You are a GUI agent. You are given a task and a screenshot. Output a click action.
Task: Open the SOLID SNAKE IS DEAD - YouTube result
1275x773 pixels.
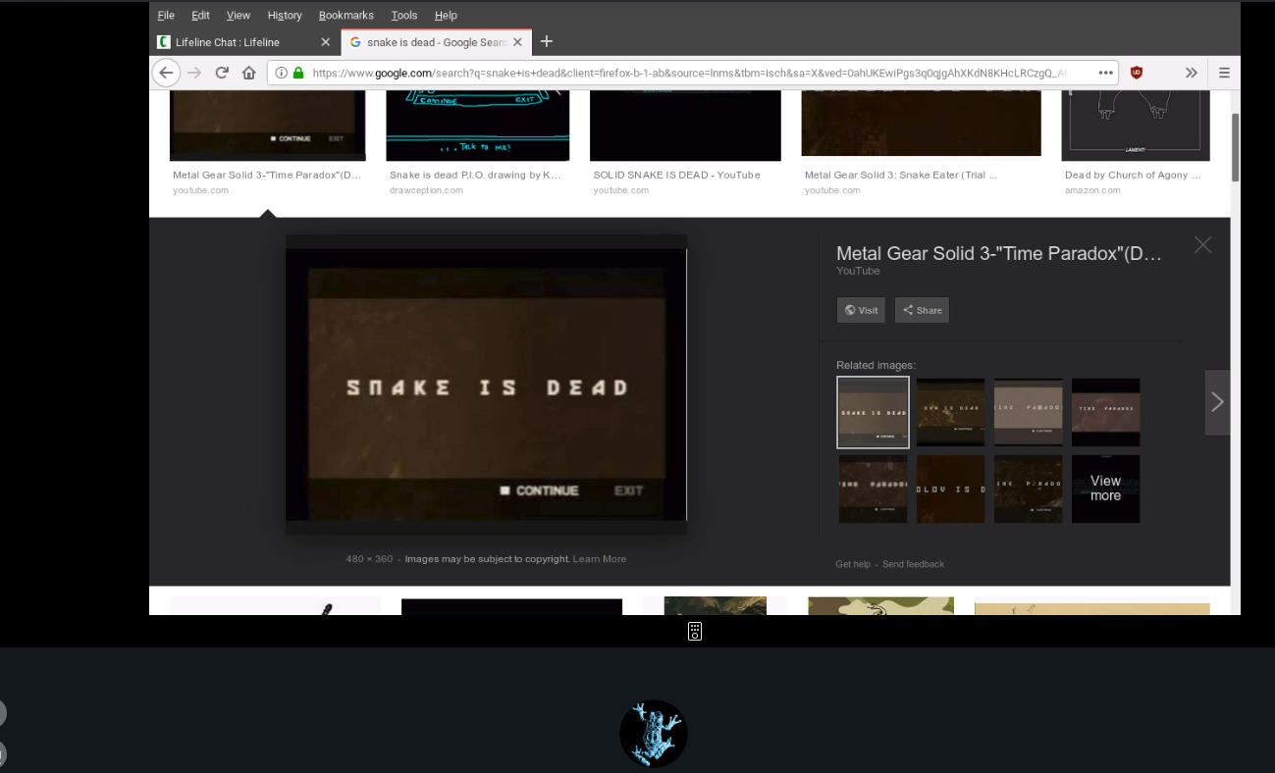tap(676, 175)
